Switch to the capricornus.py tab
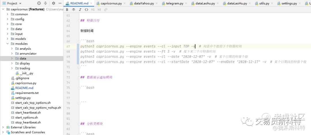This screenshot has width=311, height=135. 111,3
